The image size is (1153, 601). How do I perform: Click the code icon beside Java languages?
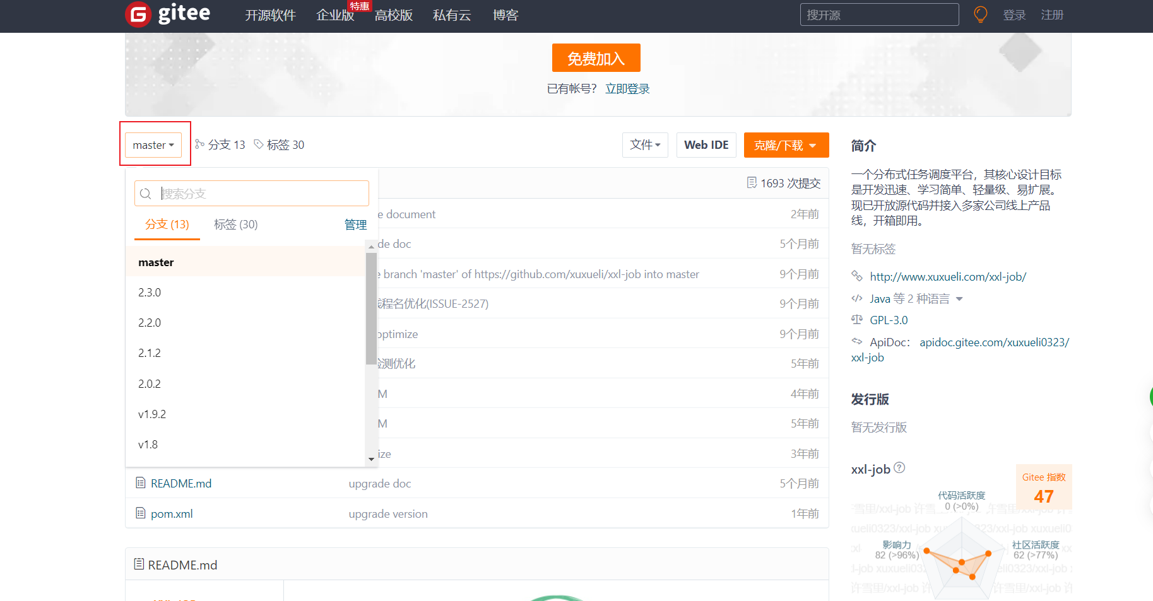(857, 298)
